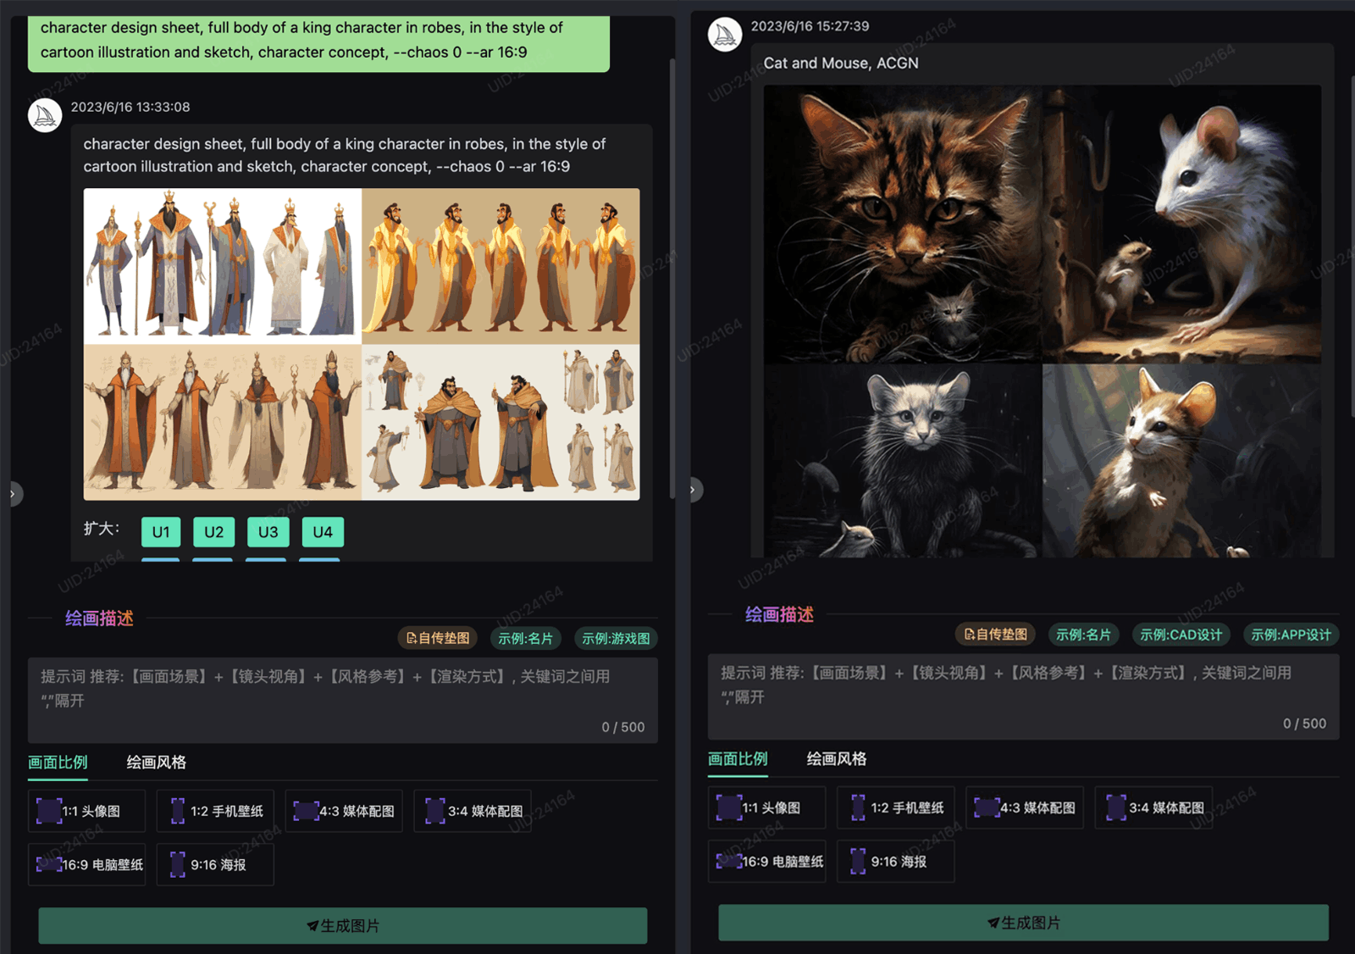Image resolution: width=1355 pixels, height=954 pixels.
Task: Open 自传垫图 upload option in right panel
Action: (x=996, y=635)
